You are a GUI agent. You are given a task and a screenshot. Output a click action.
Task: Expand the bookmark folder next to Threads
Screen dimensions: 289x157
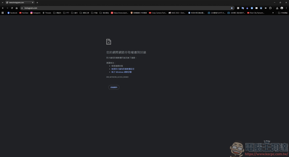[x=57, y=13]
